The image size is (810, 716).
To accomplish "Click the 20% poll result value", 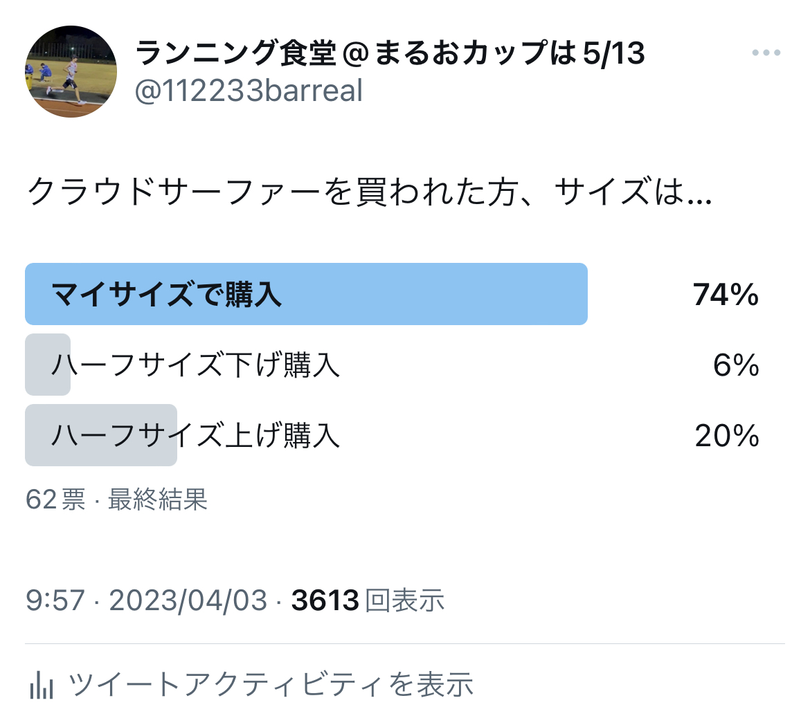I will coord(727,437).
